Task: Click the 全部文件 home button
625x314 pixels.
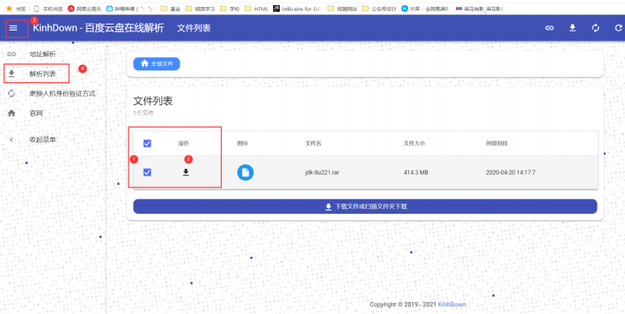Action: [x=156, y=64]
